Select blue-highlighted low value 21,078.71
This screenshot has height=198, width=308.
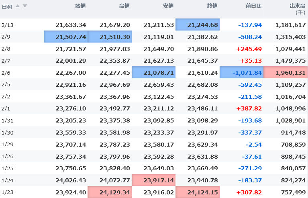[154, 72]
